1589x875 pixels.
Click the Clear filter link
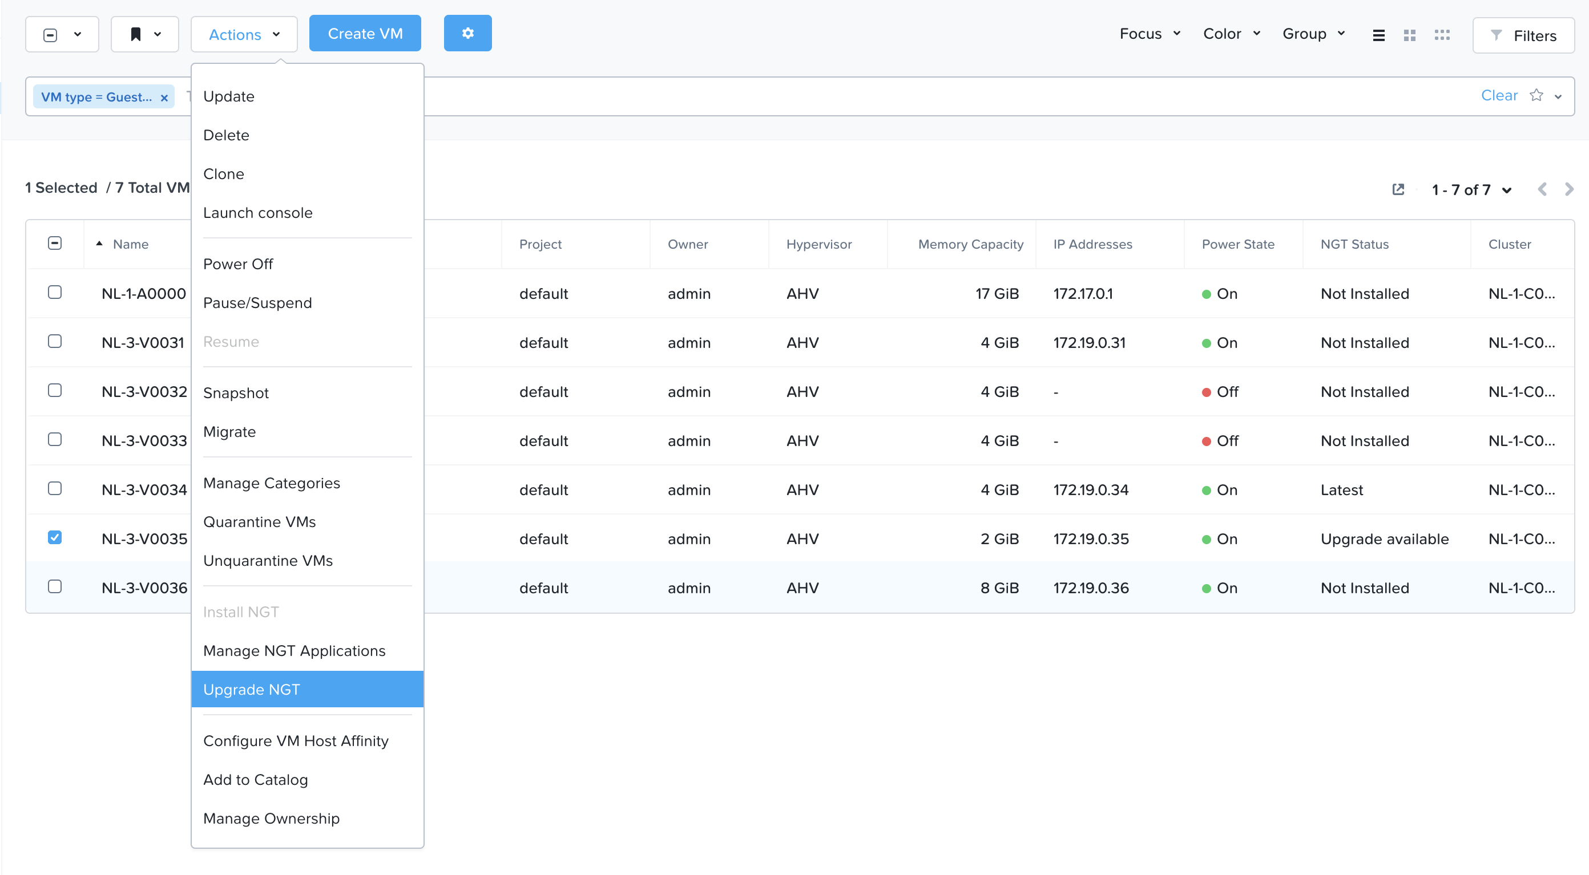coord(1499,95)
